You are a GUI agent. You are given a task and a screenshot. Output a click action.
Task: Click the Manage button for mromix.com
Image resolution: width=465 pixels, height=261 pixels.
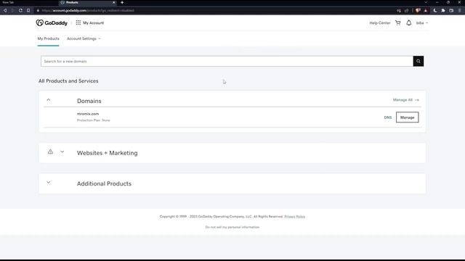coord(407,117)
